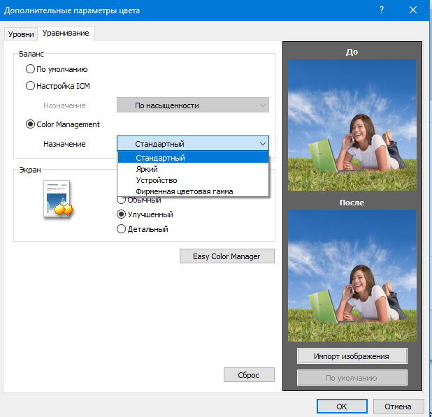
Task: Click the Сброс button
Action: coord(249,375)
